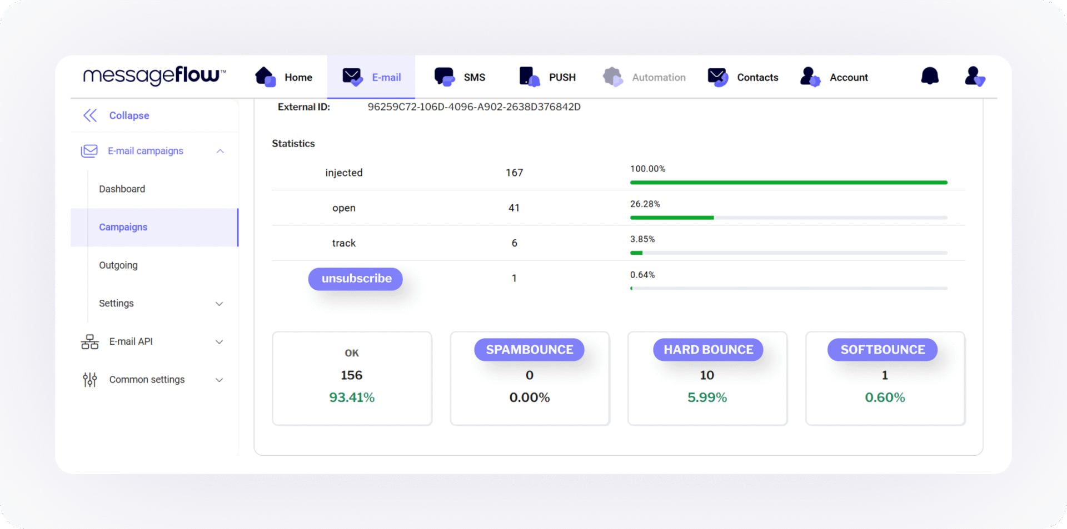Open the user profile icon
Screen dimensions: 1067x529
[974, 77]
